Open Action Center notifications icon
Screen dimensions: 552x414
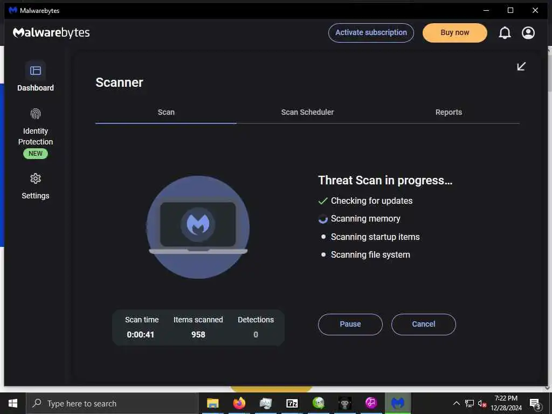click(x=535, y=404)
